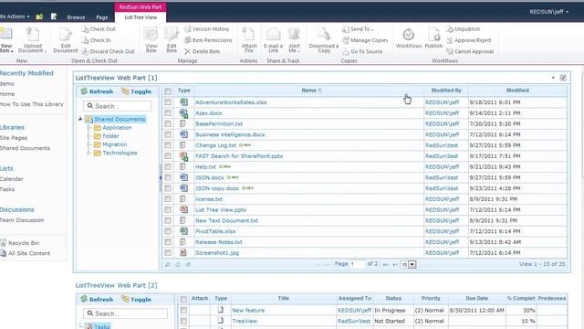Select the List Tree View tab
The height and width of the screenshot is (329, 584).
coord(141,17)
